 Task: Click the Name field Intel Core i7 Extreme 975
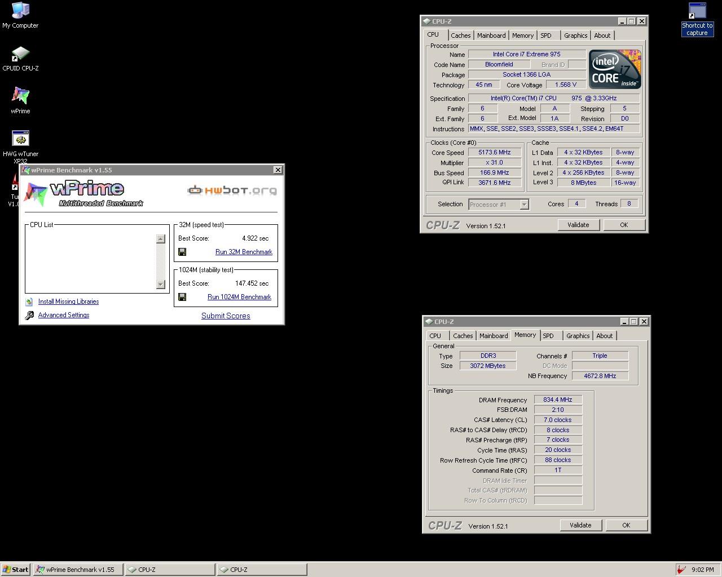[x=527, y=55]
